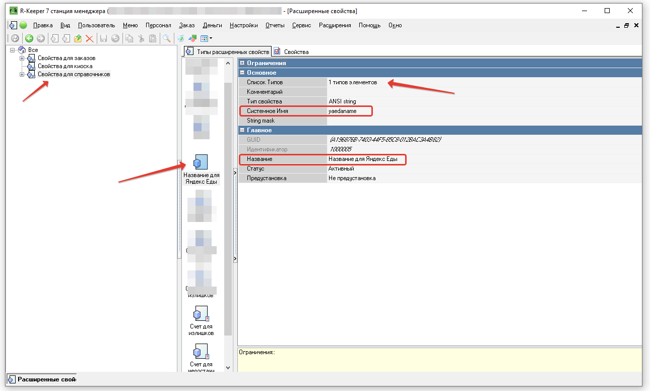This screenshot has width=650, height=391.
Task: Click the magnifying glass search icon
Action: (x=166, y=38)
